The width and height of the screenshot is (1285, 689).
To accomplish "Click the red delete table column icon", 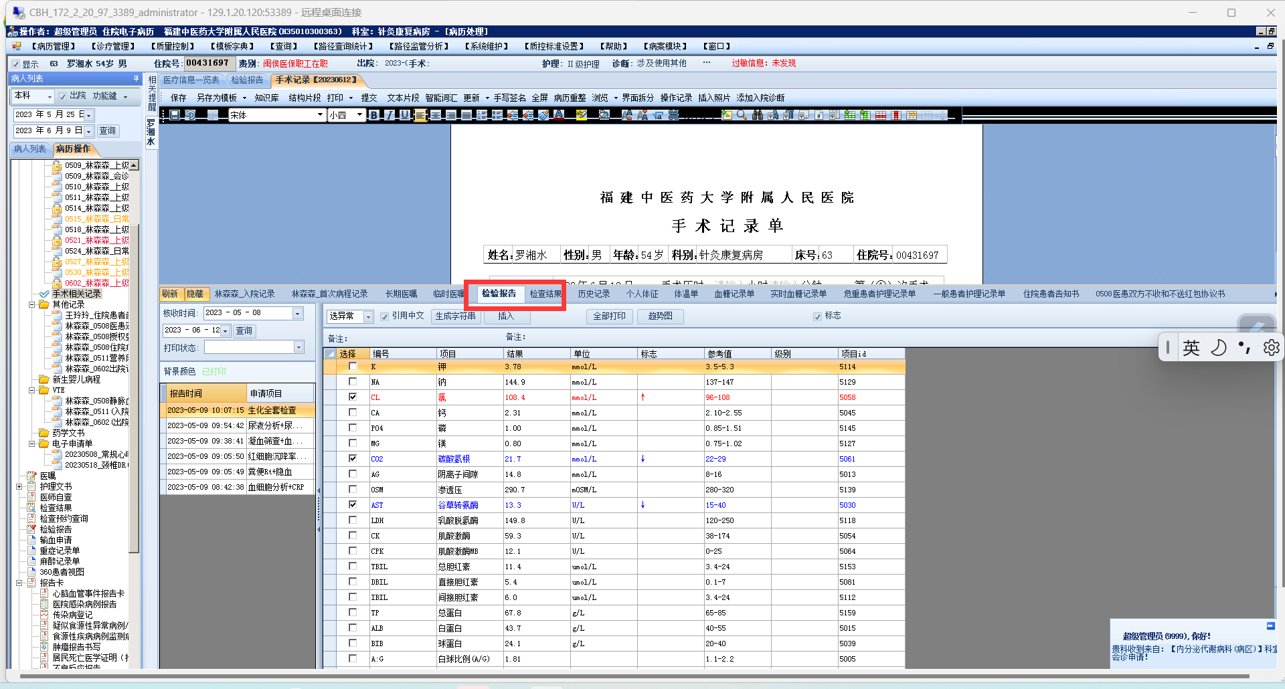I will (896, 115).
